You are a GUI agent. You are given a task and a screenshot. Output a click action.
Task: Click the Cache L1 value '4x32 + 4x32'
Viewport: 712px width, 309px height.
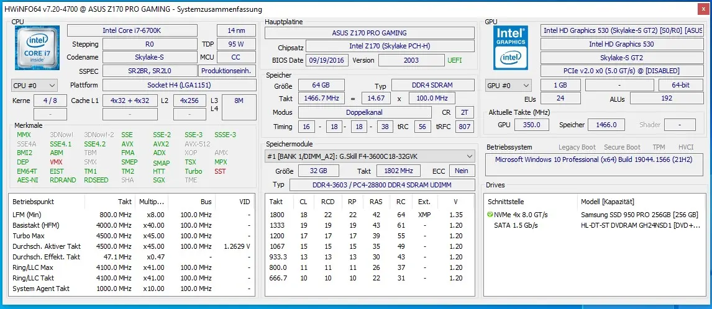coord(130,101)
